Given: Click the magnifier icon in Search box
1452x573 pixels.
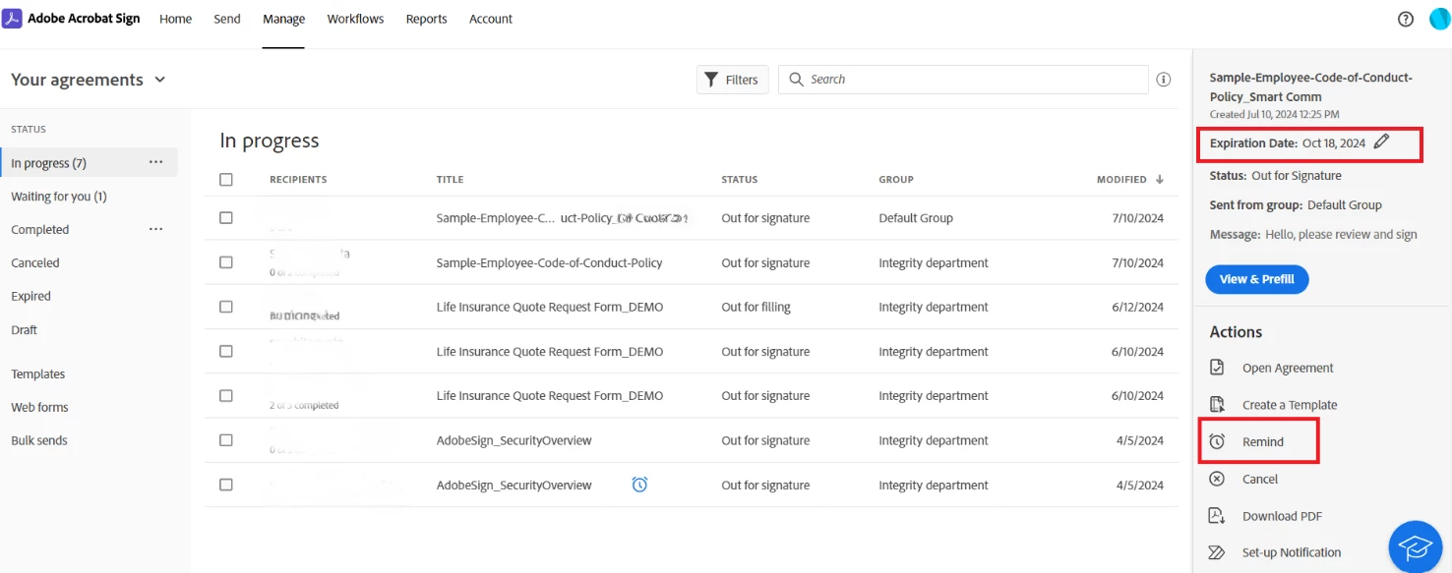Looking at the screenshot, I should pos(797,80).
